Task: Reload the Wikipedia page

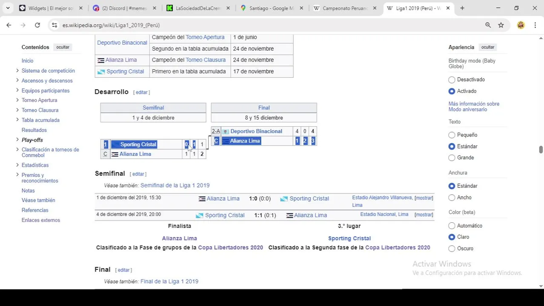Action: point(37,25)
